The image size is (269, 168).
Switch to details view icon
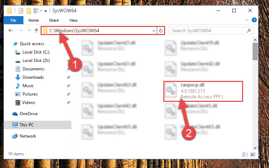[x=245, y=154]
